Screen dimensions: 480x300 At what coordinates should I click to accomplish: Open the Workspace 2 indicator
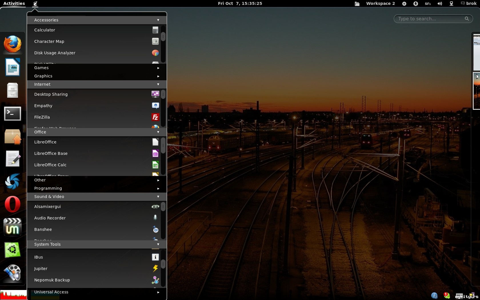[x=381, y=3]
